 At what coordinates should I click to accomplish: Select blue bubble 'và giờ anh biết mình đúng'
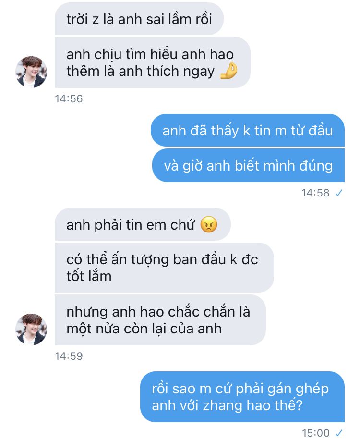point(249,165)
